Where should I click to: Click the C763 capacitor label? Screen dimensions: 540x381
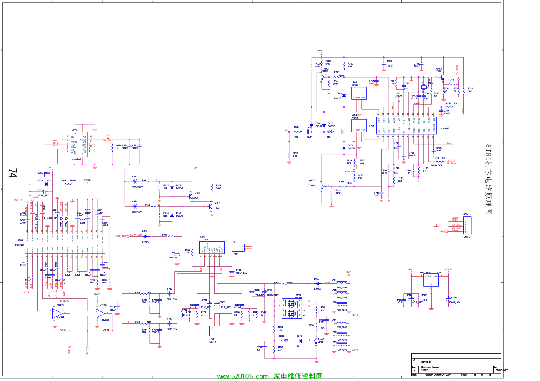135,177
